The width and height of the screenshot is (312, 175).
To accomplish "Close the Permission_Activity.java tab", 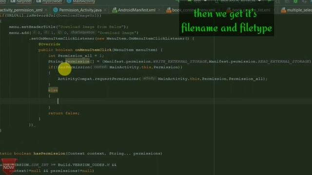I will [105, 10].
